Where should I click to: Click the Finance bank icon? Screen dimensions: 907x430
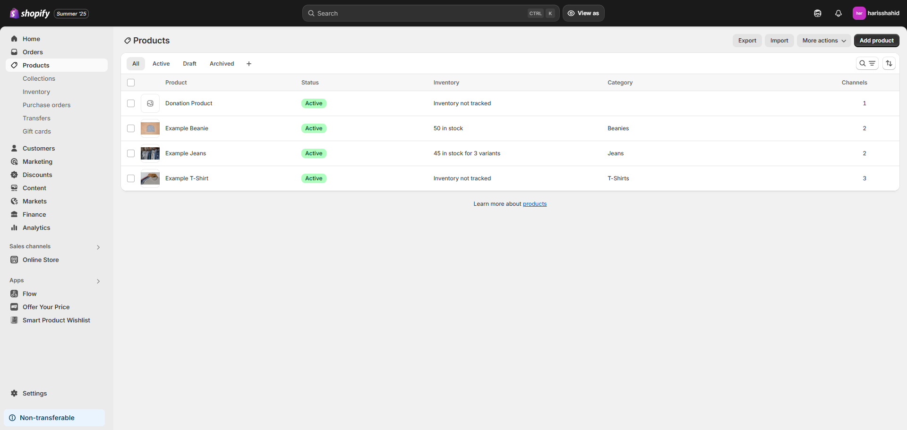click(x=14, y=214)
